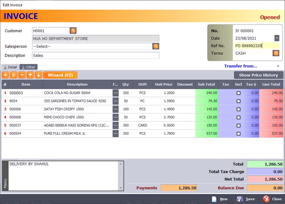Screen dimensions: 285x204
Task: Click the Terms field showing CASH
Action: click(253, 53)
